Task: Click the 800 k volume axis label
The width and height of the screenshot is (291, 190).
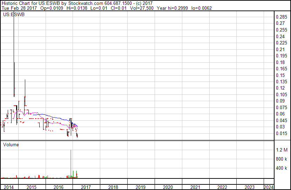Action: 282,159
